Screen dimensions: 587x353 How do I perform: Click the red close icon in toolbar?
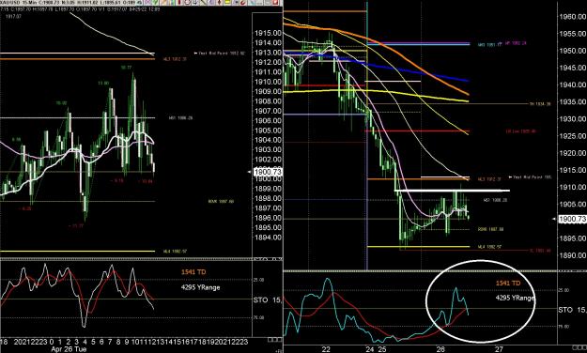coord(275,2)
